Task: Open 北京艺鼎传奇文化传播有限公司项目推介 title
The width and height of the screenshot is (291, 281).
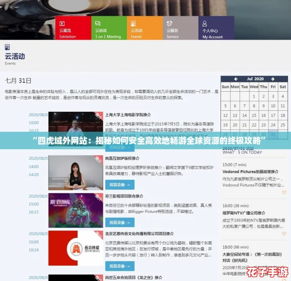Action: coord(139,233)
